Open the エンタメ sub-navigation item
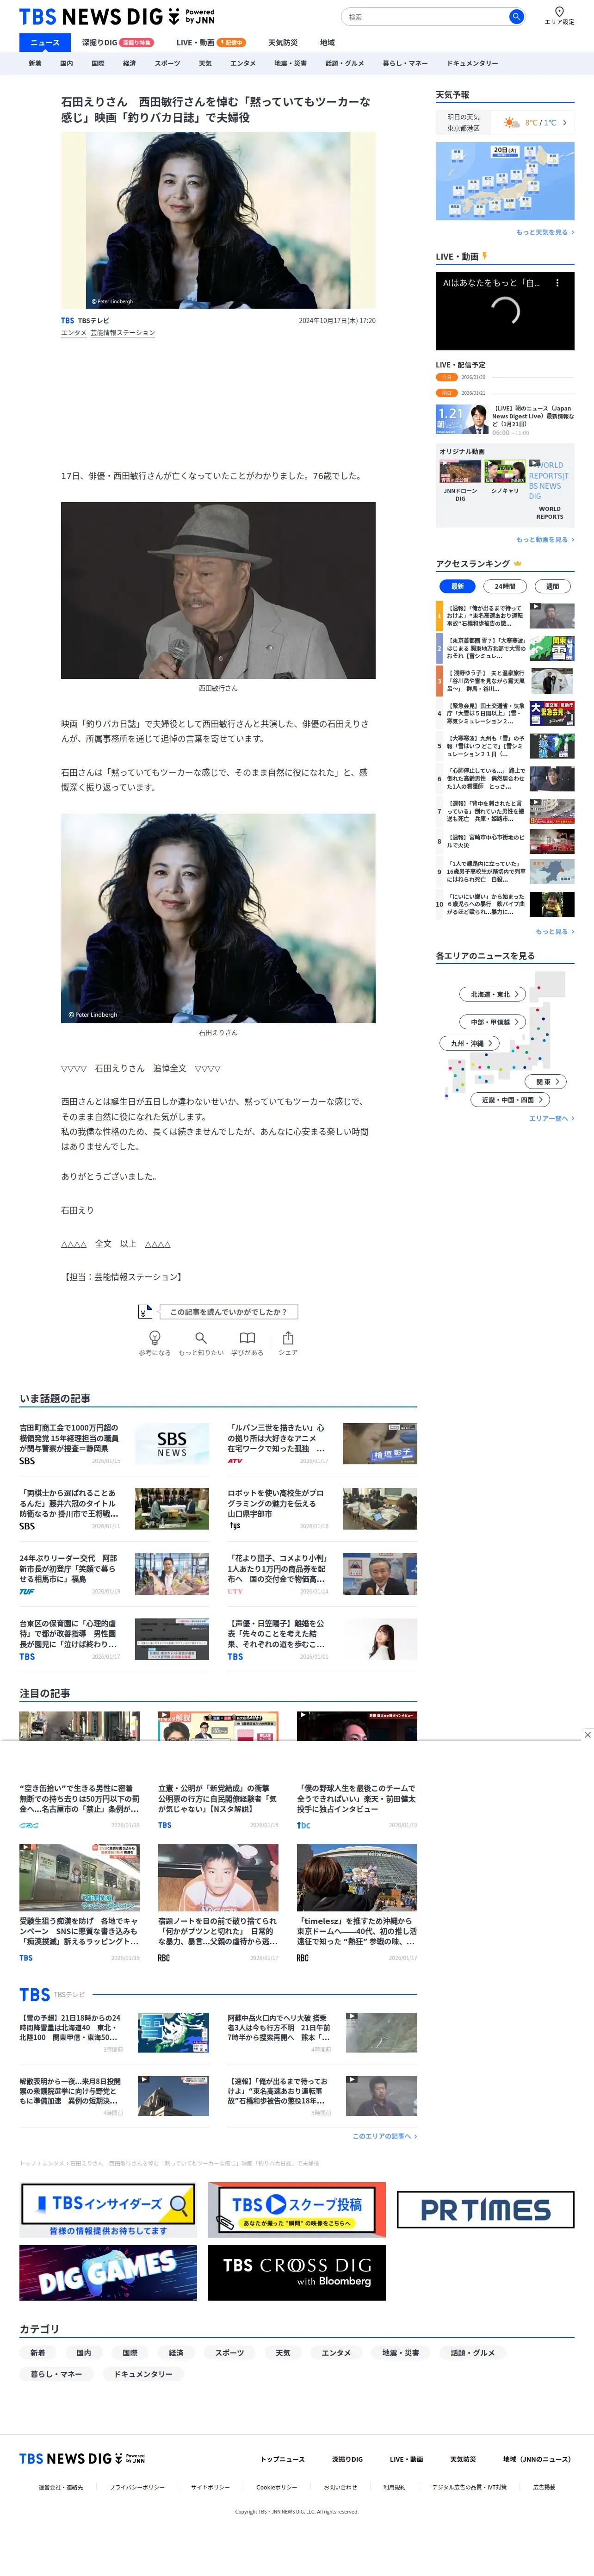594x2576 pixels. (243, 63)
